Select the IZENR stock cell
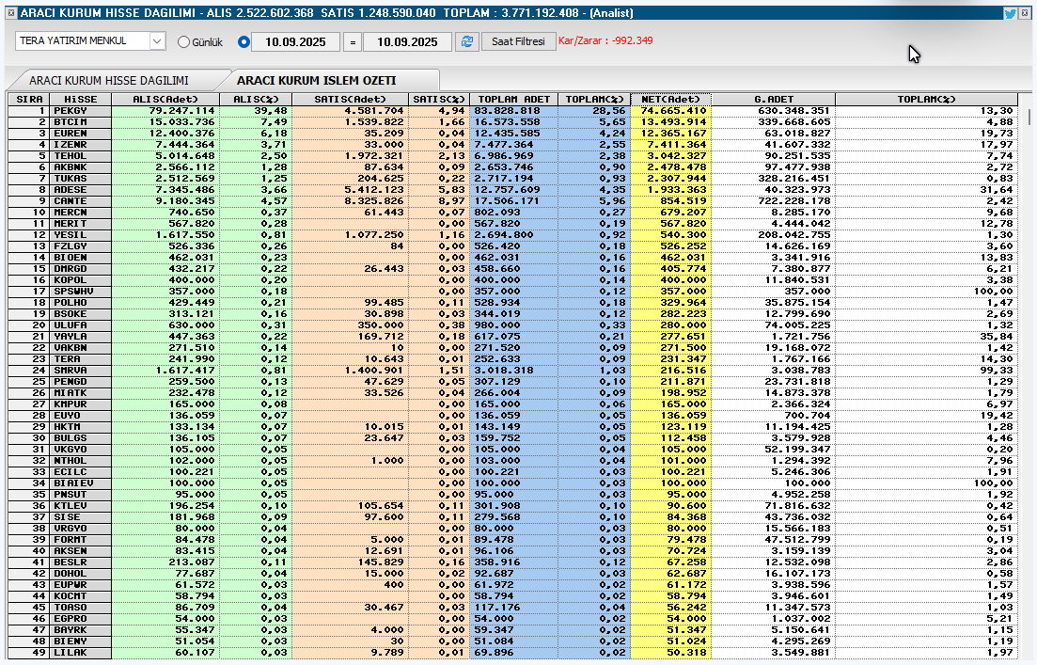Screen dimensions: 1037x665 (81, 145)
